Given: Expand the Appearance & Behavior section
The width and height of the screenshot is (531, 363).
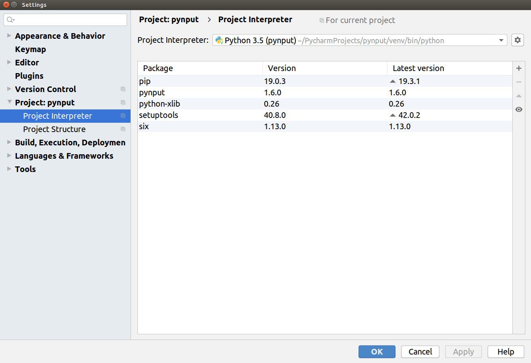Looking at the screenshot, I should 9,36.
